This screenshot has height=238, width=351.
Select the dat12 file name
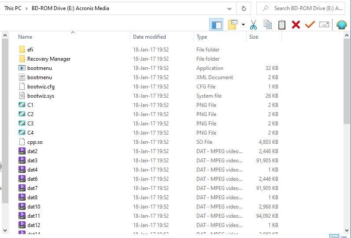(34, 225)
